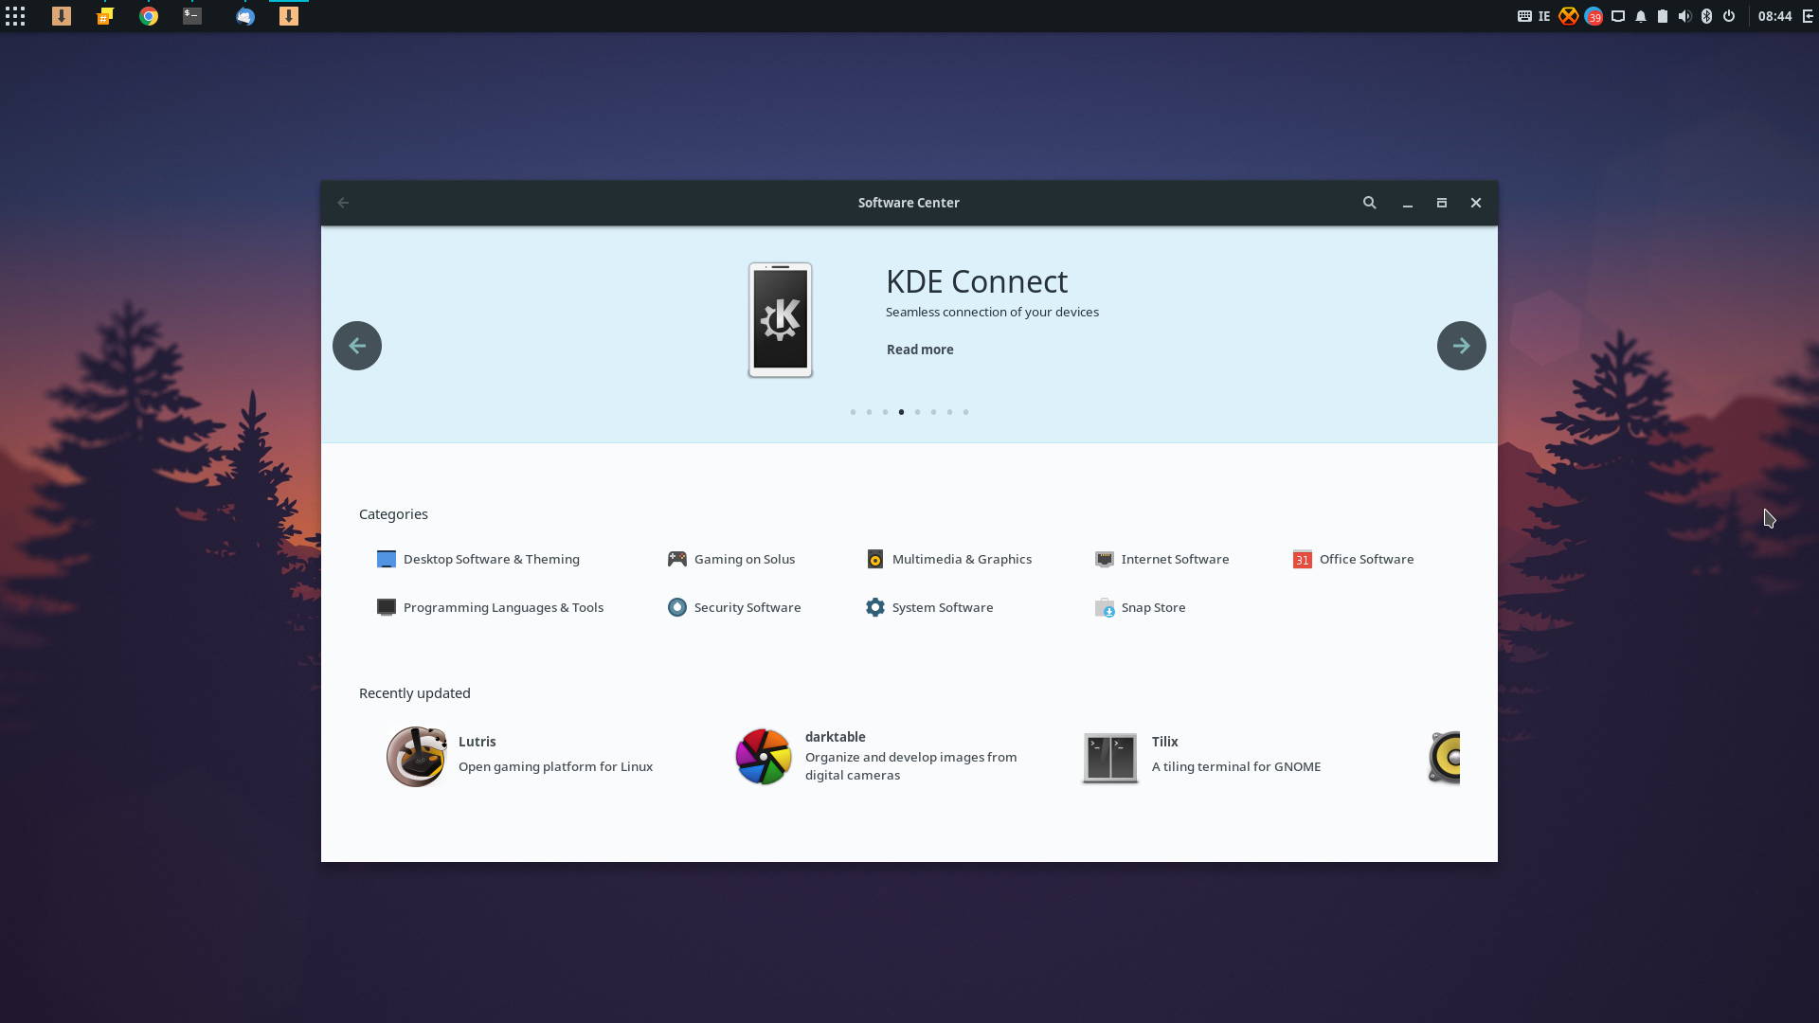Viewport: 1819px width, 1023px height.
Task: Click the network icon for Internet Software
Action: (1105, 559)
